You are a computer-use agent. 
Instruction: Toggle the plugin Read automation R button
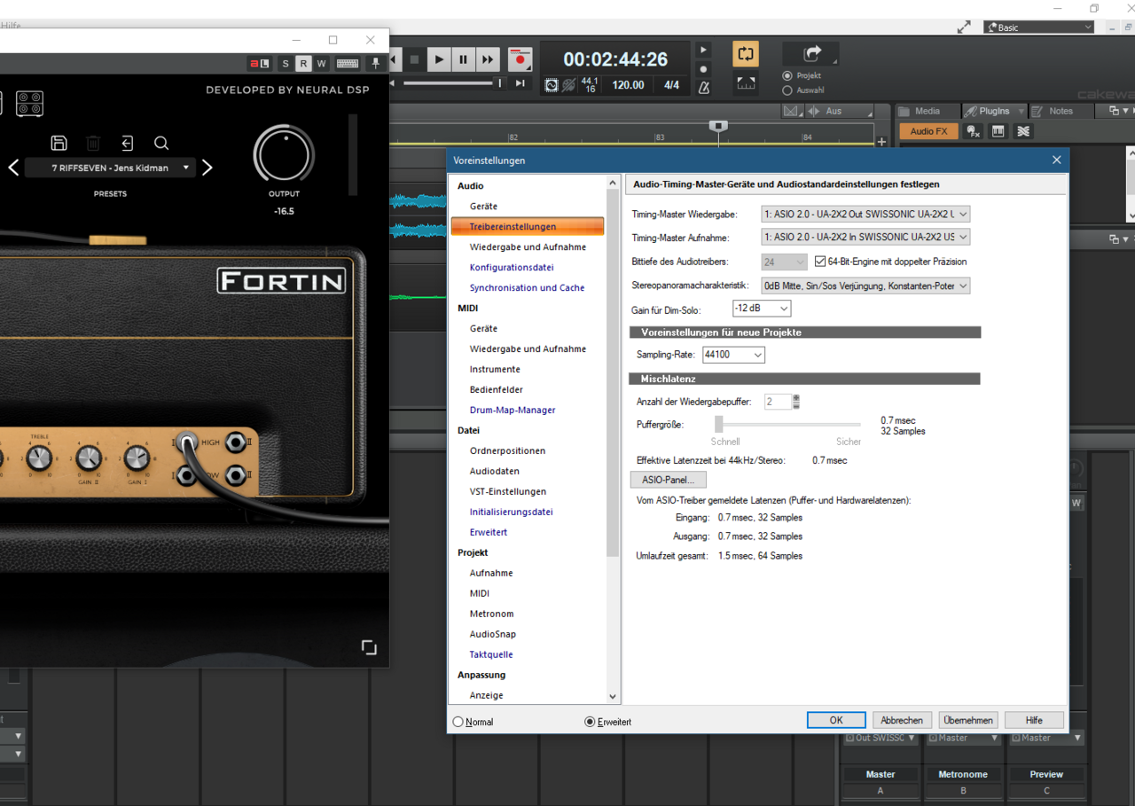coord(303,63)
